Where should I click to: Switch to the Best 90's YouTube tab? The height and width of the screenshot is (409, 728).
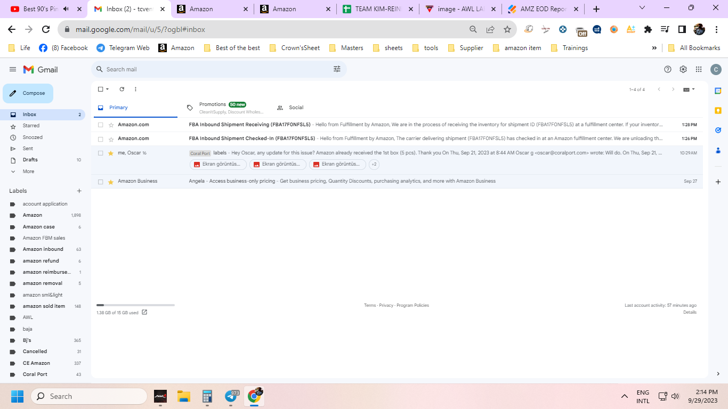47,9
